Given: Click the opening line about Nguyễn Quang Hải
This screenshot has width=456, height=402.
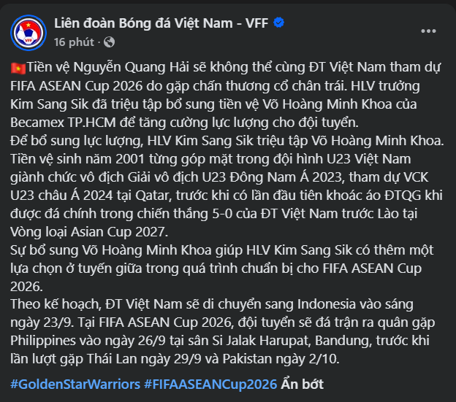Looking at the screenshot, I should [x=226, y=68].
